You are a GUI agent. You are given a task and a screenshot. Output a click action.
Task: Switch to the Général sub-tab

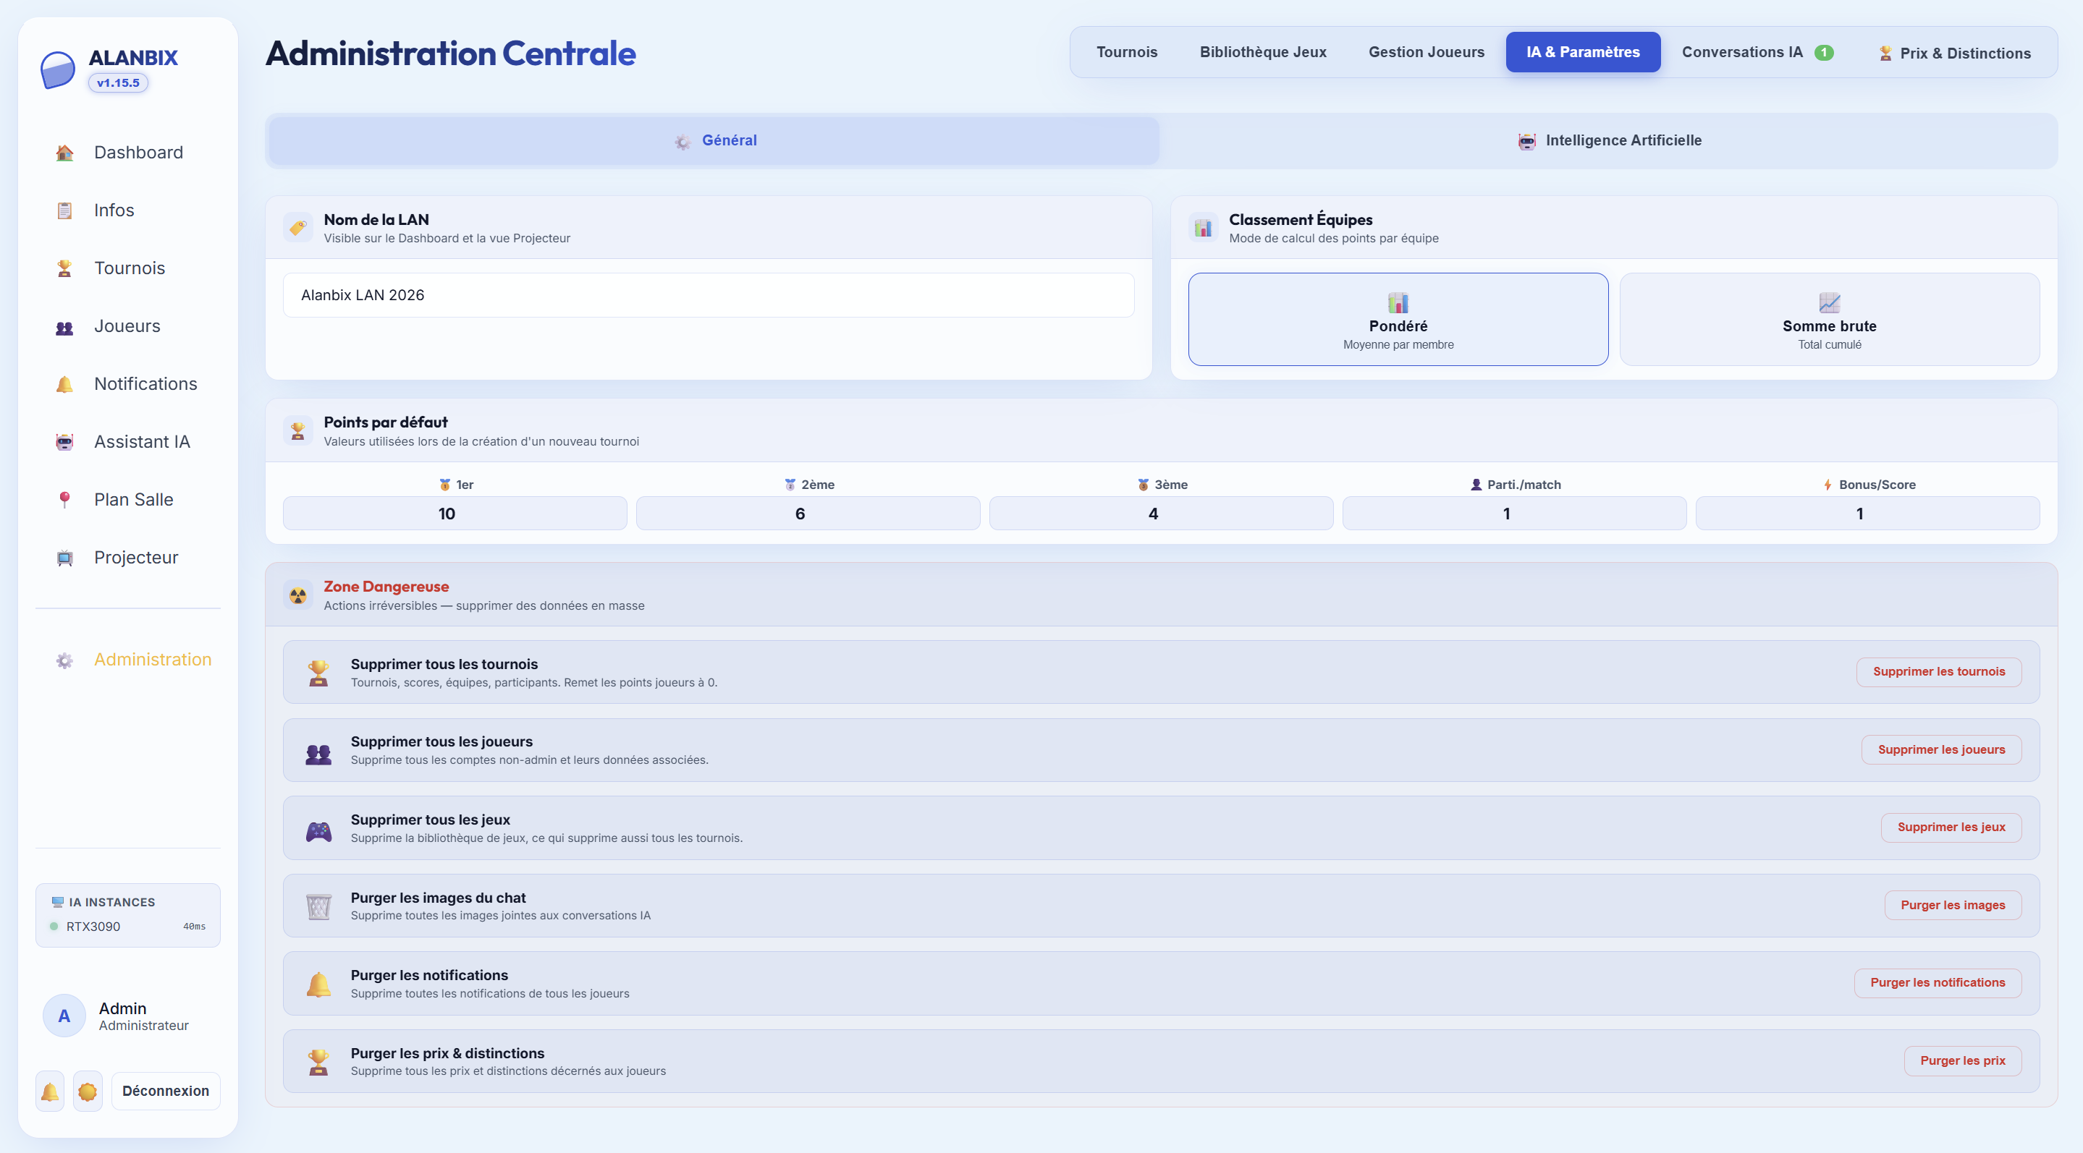714,140
